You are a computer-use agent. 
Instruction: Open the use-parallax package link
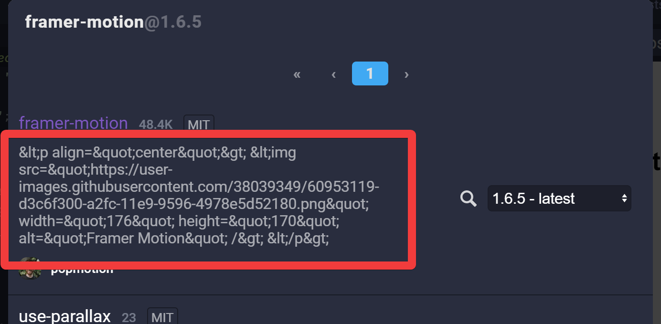[x=64, y=315]
